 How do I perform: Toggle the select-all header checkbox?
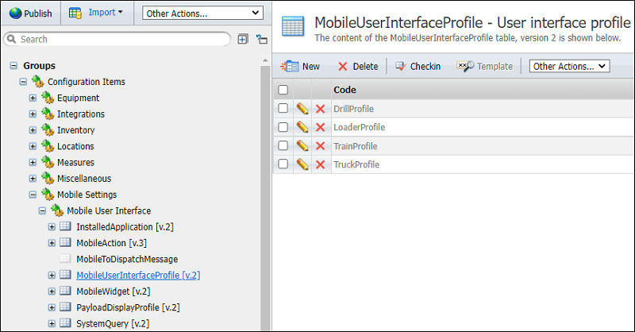click(283, 90)
